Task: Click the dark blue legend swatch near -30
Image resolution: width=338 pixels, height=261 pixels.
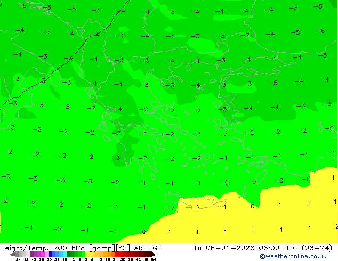Action: 50,254
